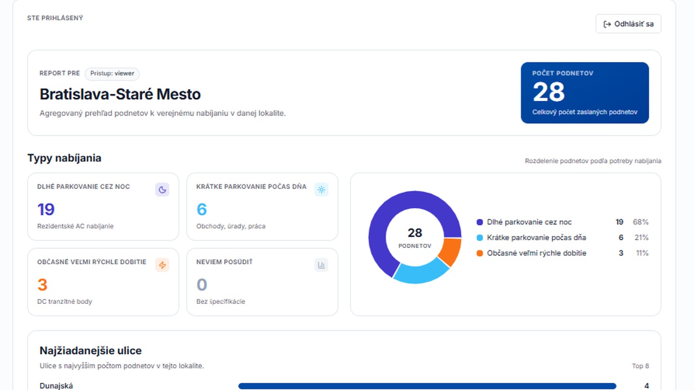Click the number 0 on Neviem posúdiť card
Screen dimensions: 694x390
202,285
